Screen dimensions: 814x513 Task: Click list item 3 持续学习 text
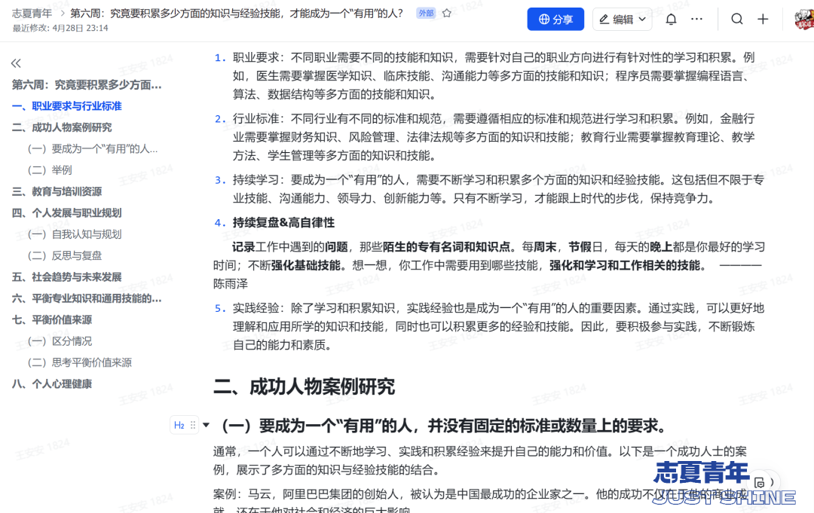498,189
